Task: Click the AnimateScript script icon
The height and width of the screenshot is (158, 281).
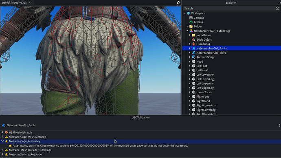Action: [x=193, y=57]
